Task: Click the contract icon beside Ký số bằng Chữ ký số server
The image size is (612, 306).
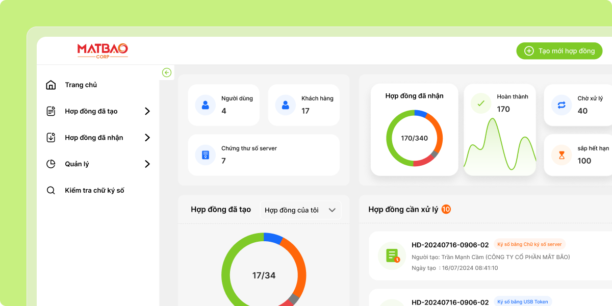Action: pyautogui.click(x=392, y=256)
